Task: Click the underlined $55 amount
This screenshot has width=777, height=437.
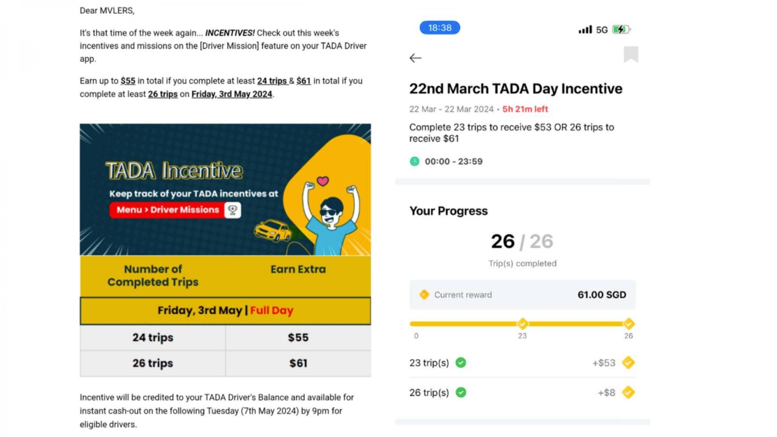Action: (x=128, y=81)
